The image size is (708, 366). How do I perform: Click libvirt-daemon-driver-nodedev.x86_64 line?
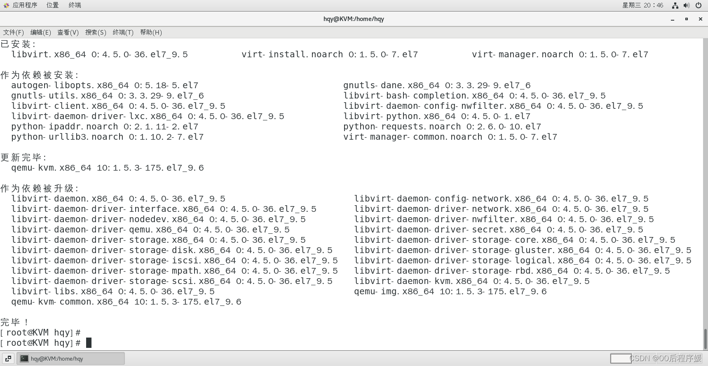pos(158,219)
